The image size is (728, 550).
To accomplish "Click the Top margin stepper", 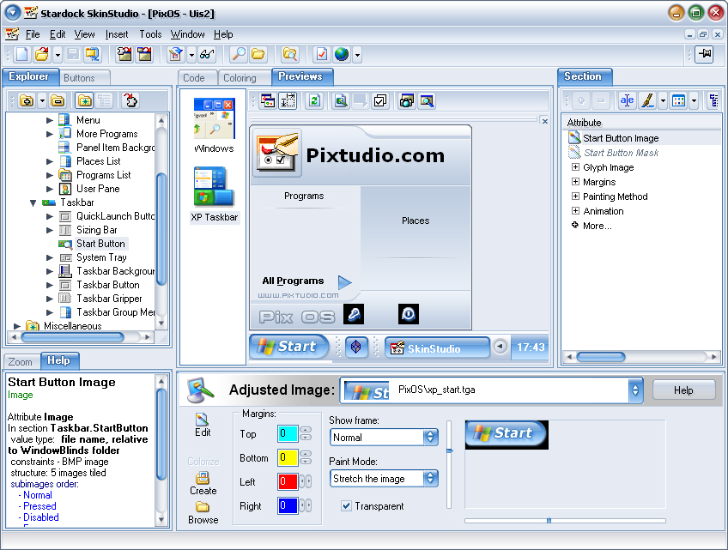I will click(306, 433).
